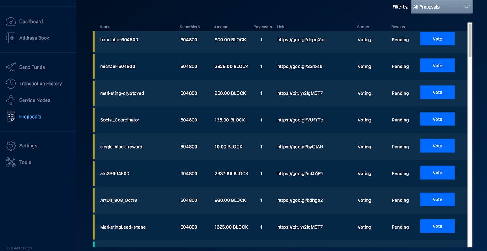Click the Send Funds paper plane icon
Screen dimensions: 487x251
(x=11, y=67)
